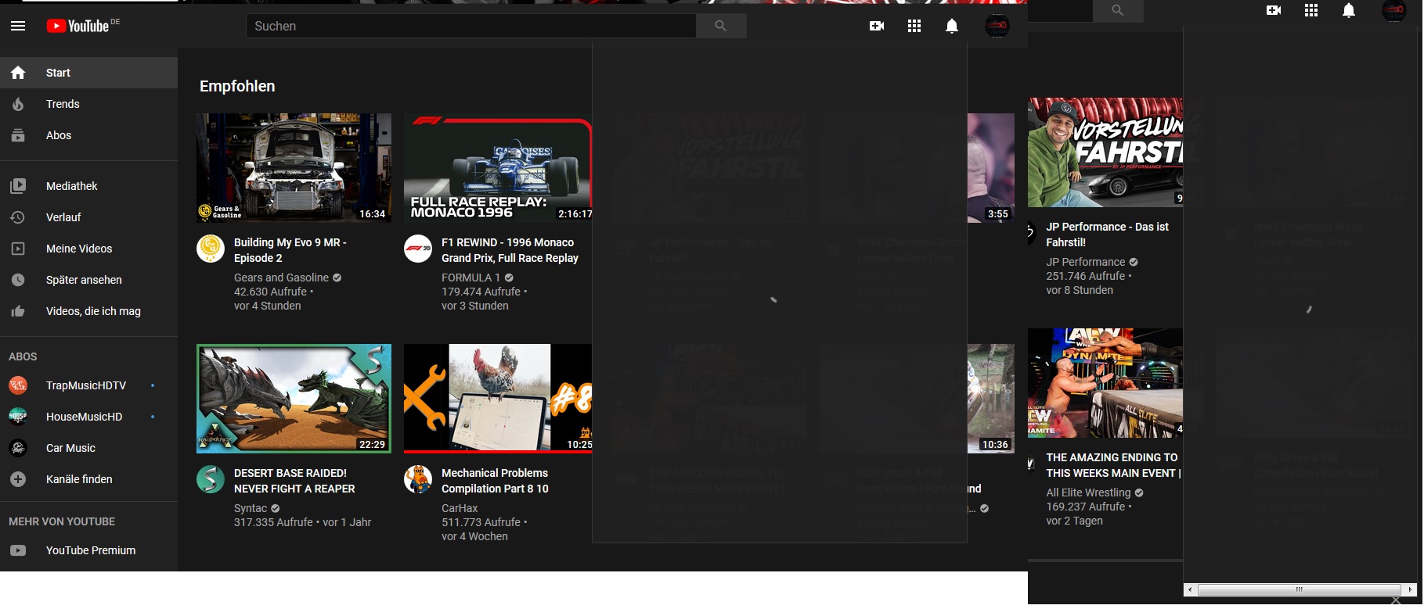Viewport: 1424px width, 616px height.
Task: Open Später ansehen playlist
Action: pyautogui.click(x=88, y=280)
